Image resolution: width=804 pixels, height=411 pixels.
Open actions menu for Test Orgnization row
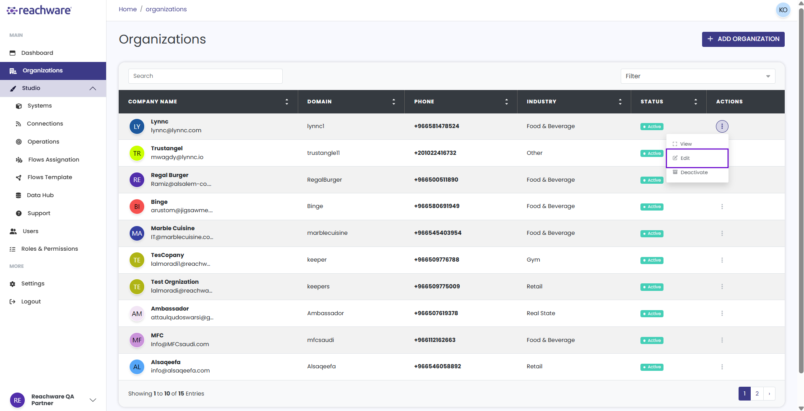[x=722, y=287]
